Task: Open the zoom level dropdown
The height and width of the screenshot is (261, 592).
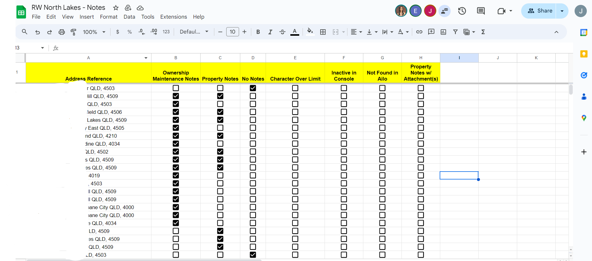Action: pos(94,32)
